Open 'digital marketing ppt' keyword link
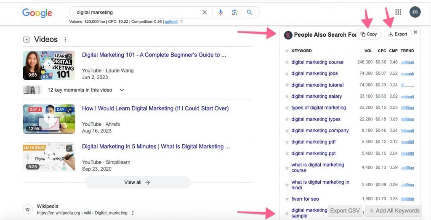Image resolution: width=431 pixels, height=220 pixels. (x=314, y=153)
